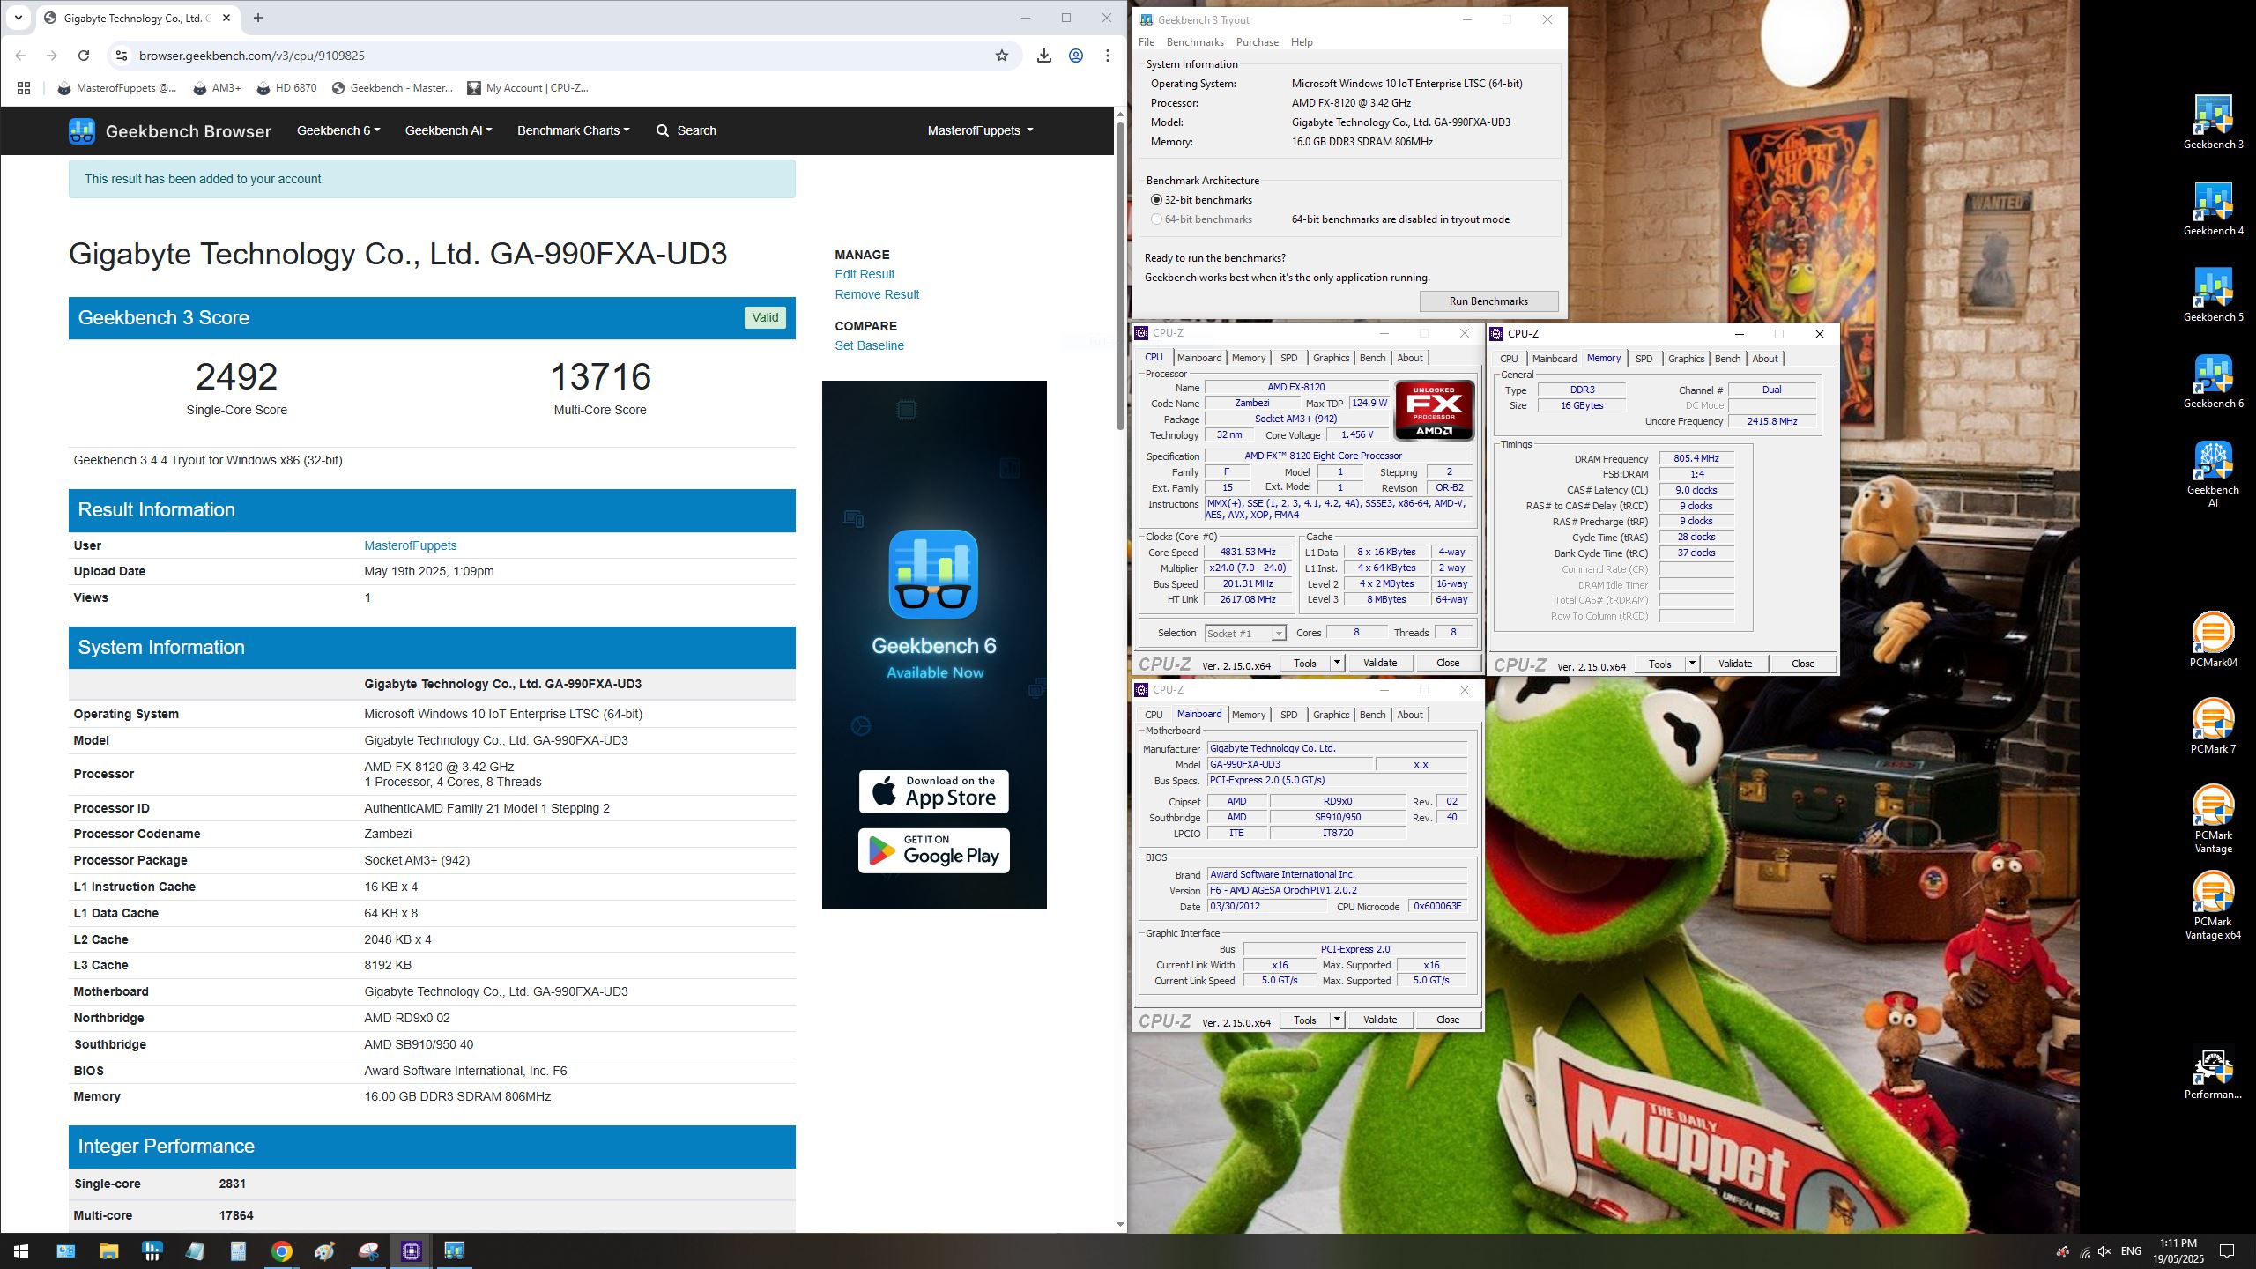Open the Chrome profile icon
2256x1269 pixels.
pyautogui.click(x=1076, y=56)
